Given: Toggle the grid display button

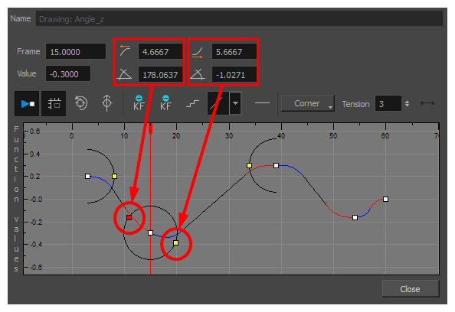Looking at the screenshot, I should (54, 104).
